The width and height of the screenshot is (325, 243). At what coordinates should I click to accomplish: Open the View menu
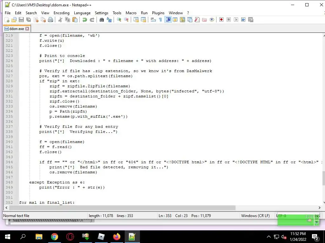(x=45, y=13)
